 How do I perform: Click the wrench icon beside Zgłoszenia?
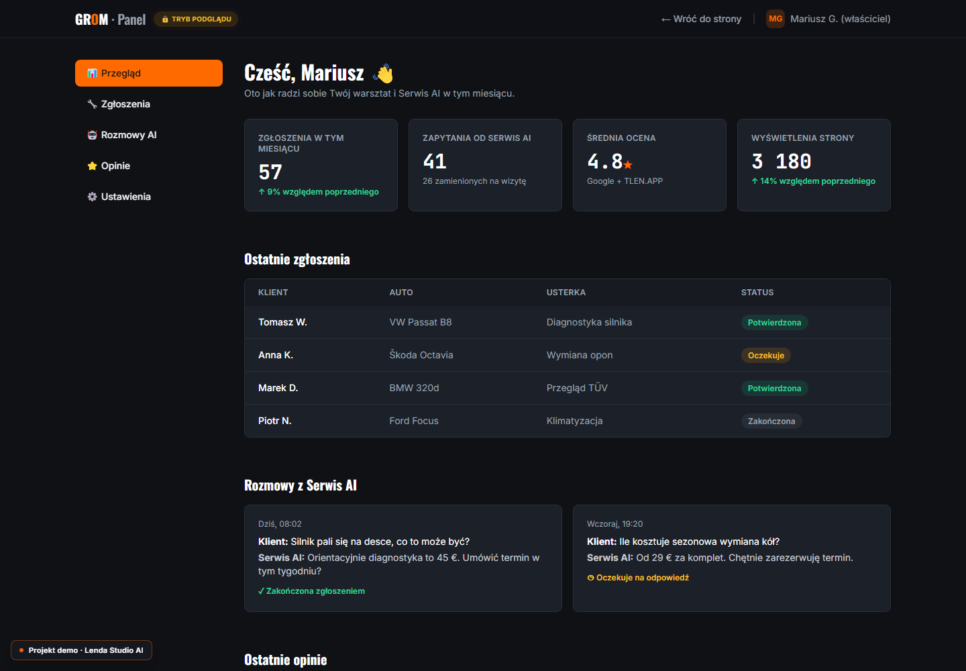coord(93,104)
